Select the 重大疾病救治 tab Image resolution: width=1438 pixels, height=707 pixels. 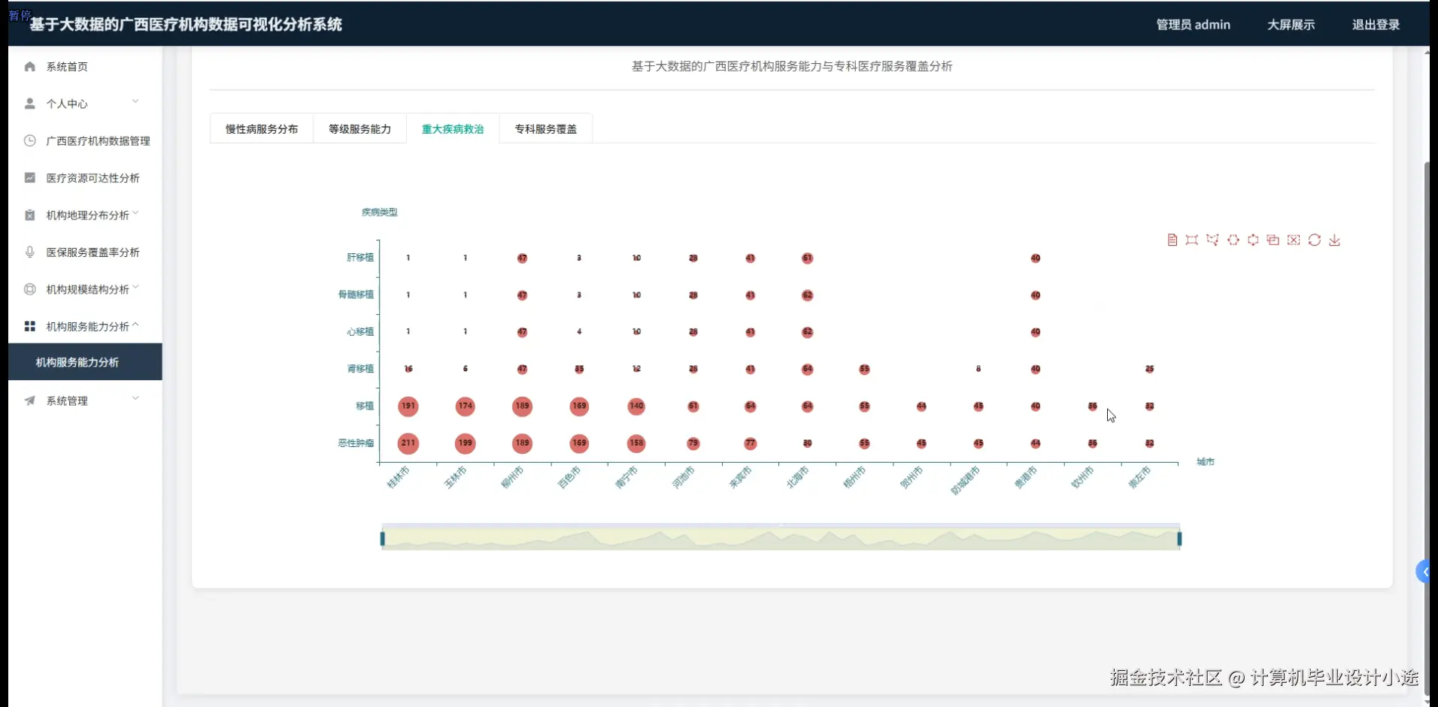click(453, 128)
